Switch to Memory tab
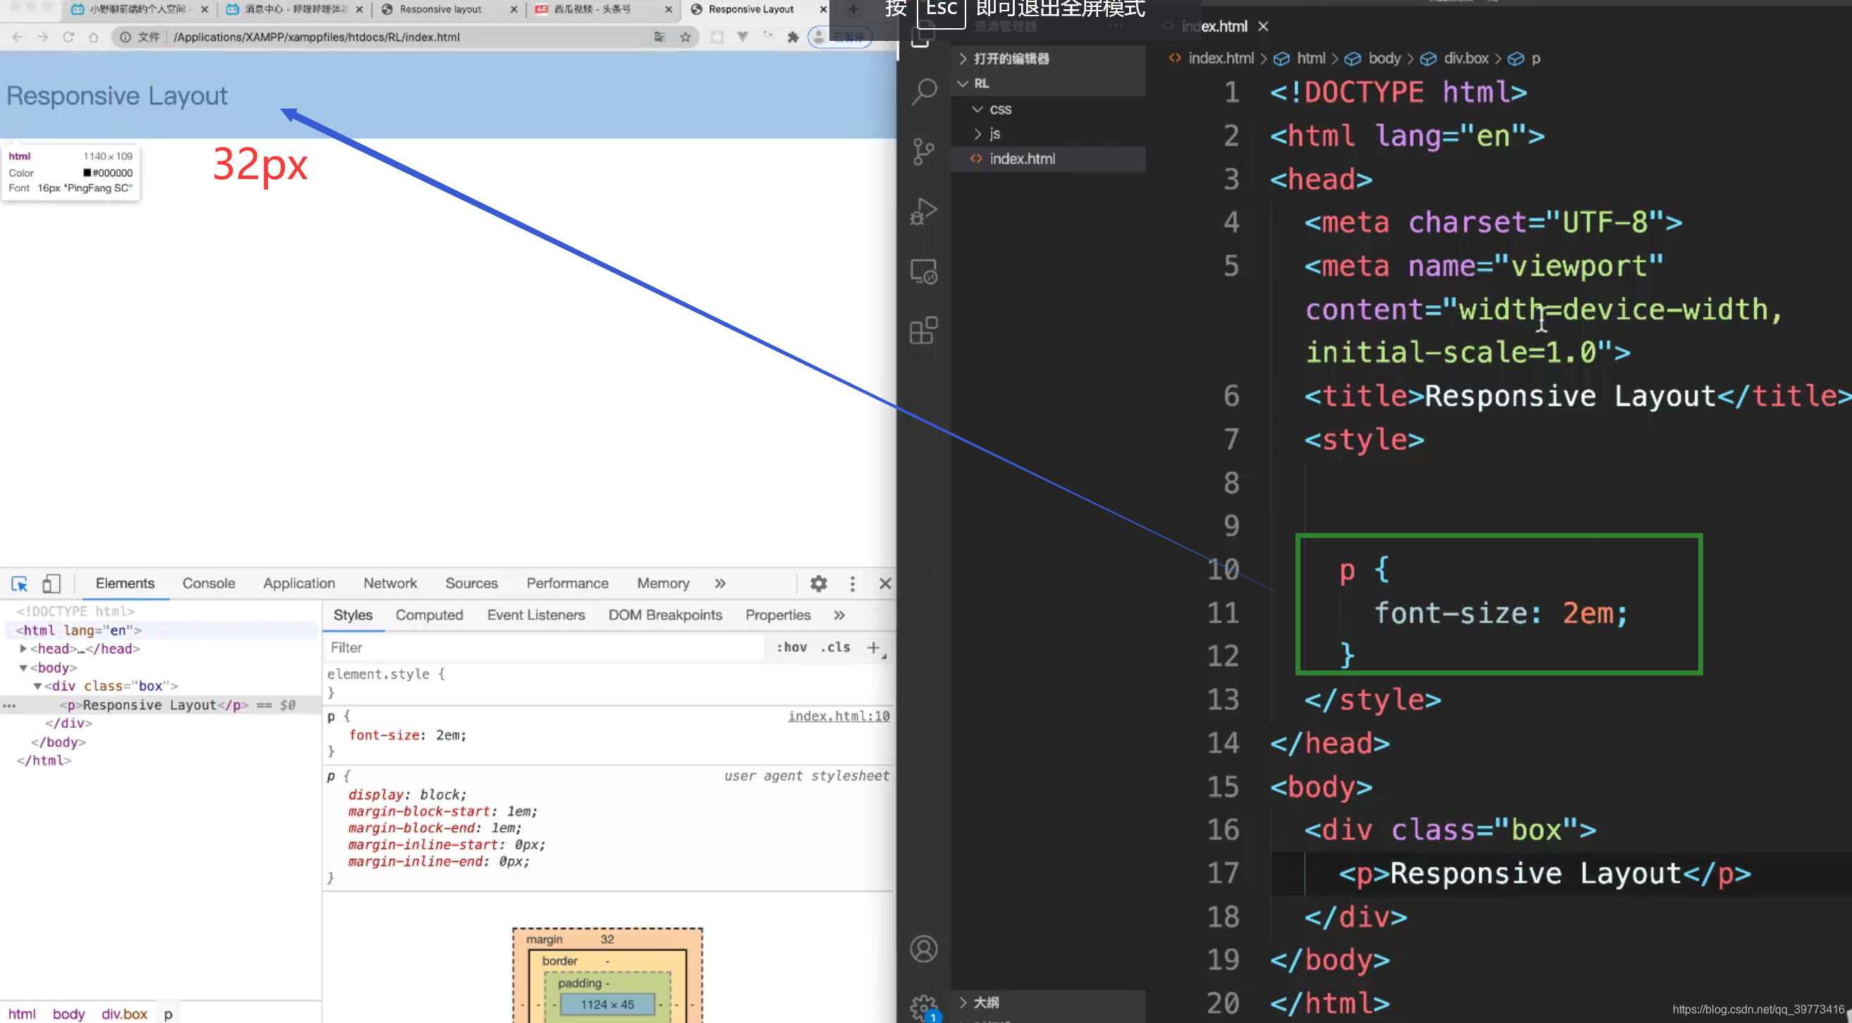The width and height of the screenshot is (1852, 1023). click(663, 583)
